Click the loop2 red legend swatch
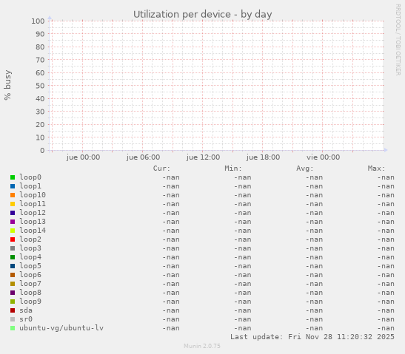 13,239
